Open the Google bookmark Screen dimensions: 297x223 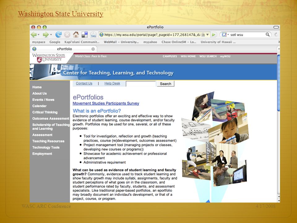(55, 42)
